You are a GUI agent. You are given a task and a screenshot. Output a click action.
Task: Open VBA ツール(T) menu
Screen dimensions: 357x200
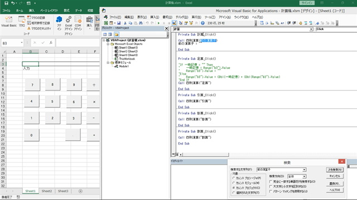tap(210, 17)
